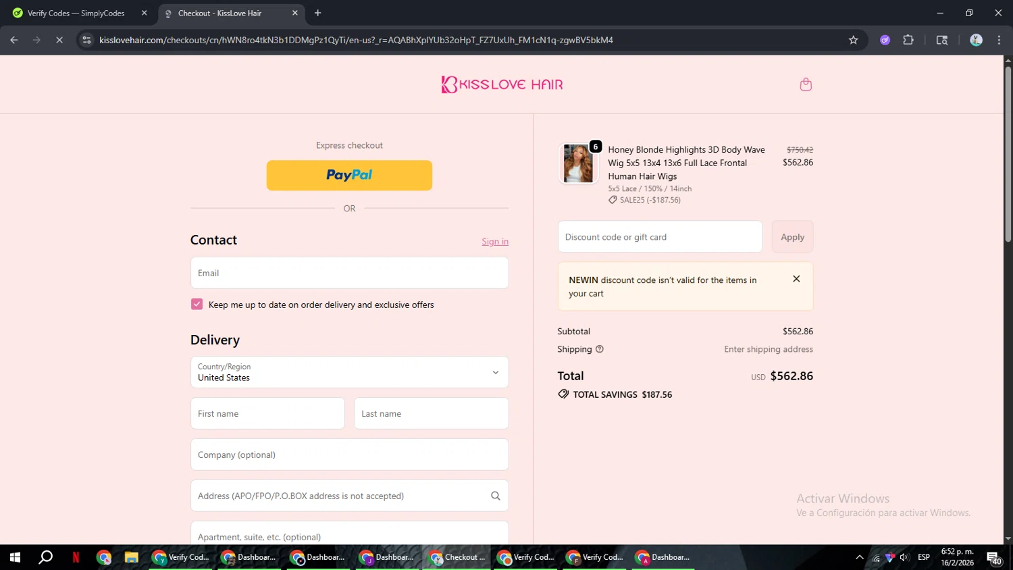Viewport: 1013px width, 570px height.
Task: Click the Sign in link
Action: (495, 242)
